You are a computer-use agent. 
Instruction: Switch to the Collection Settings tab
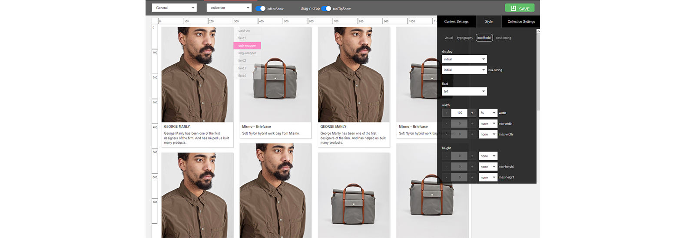click(521, 22)
